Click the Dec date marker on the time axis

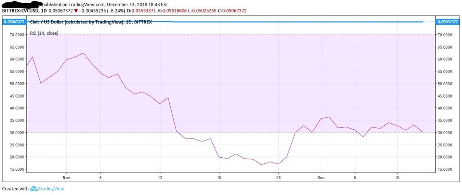click(321, 178)
